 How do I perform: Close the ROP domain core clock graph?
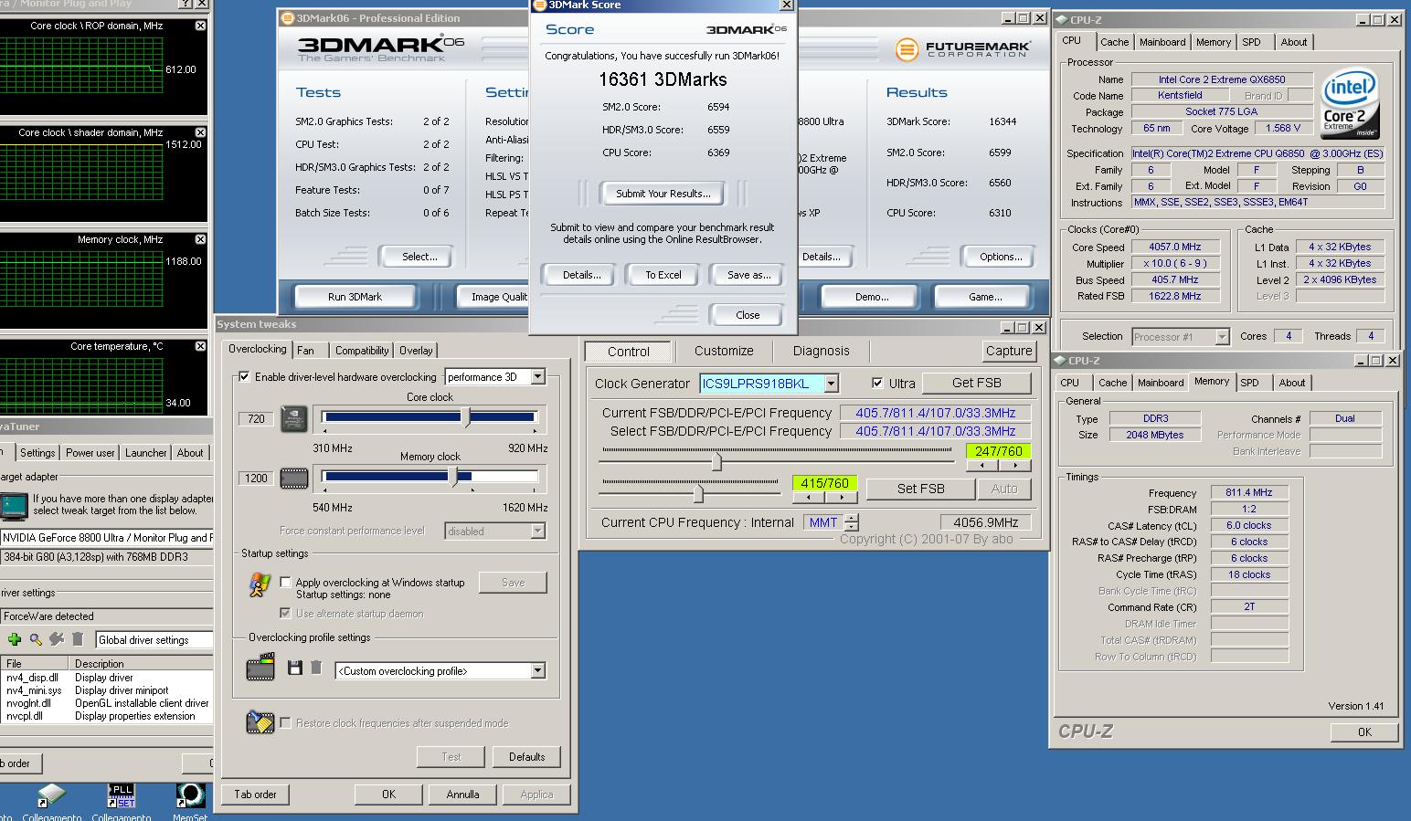point(200,26)
